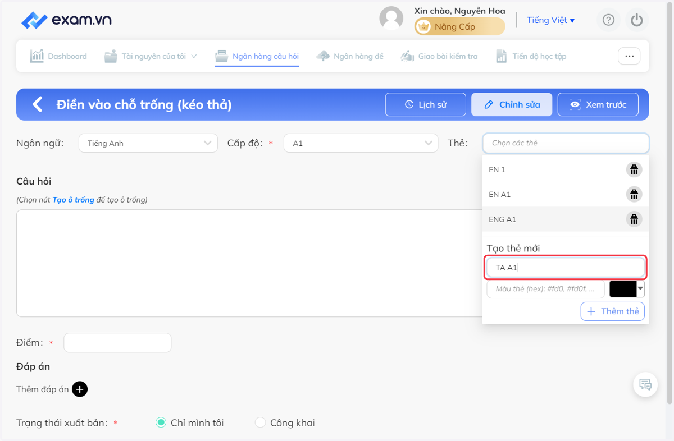Click inside the Câu hỏi text area
The image size is (674, 441).
pyautogui.click(x=249, y=263)
